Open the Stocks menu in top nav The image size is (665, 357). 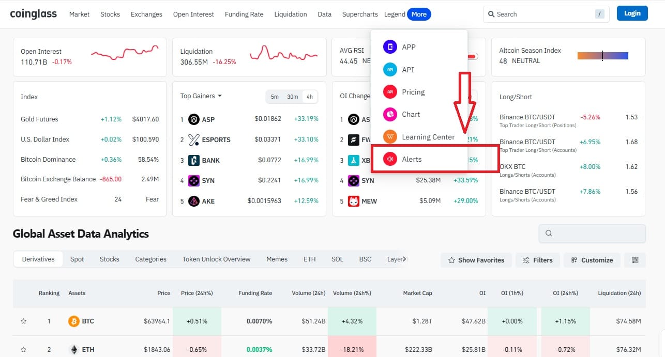coord(110,14)
